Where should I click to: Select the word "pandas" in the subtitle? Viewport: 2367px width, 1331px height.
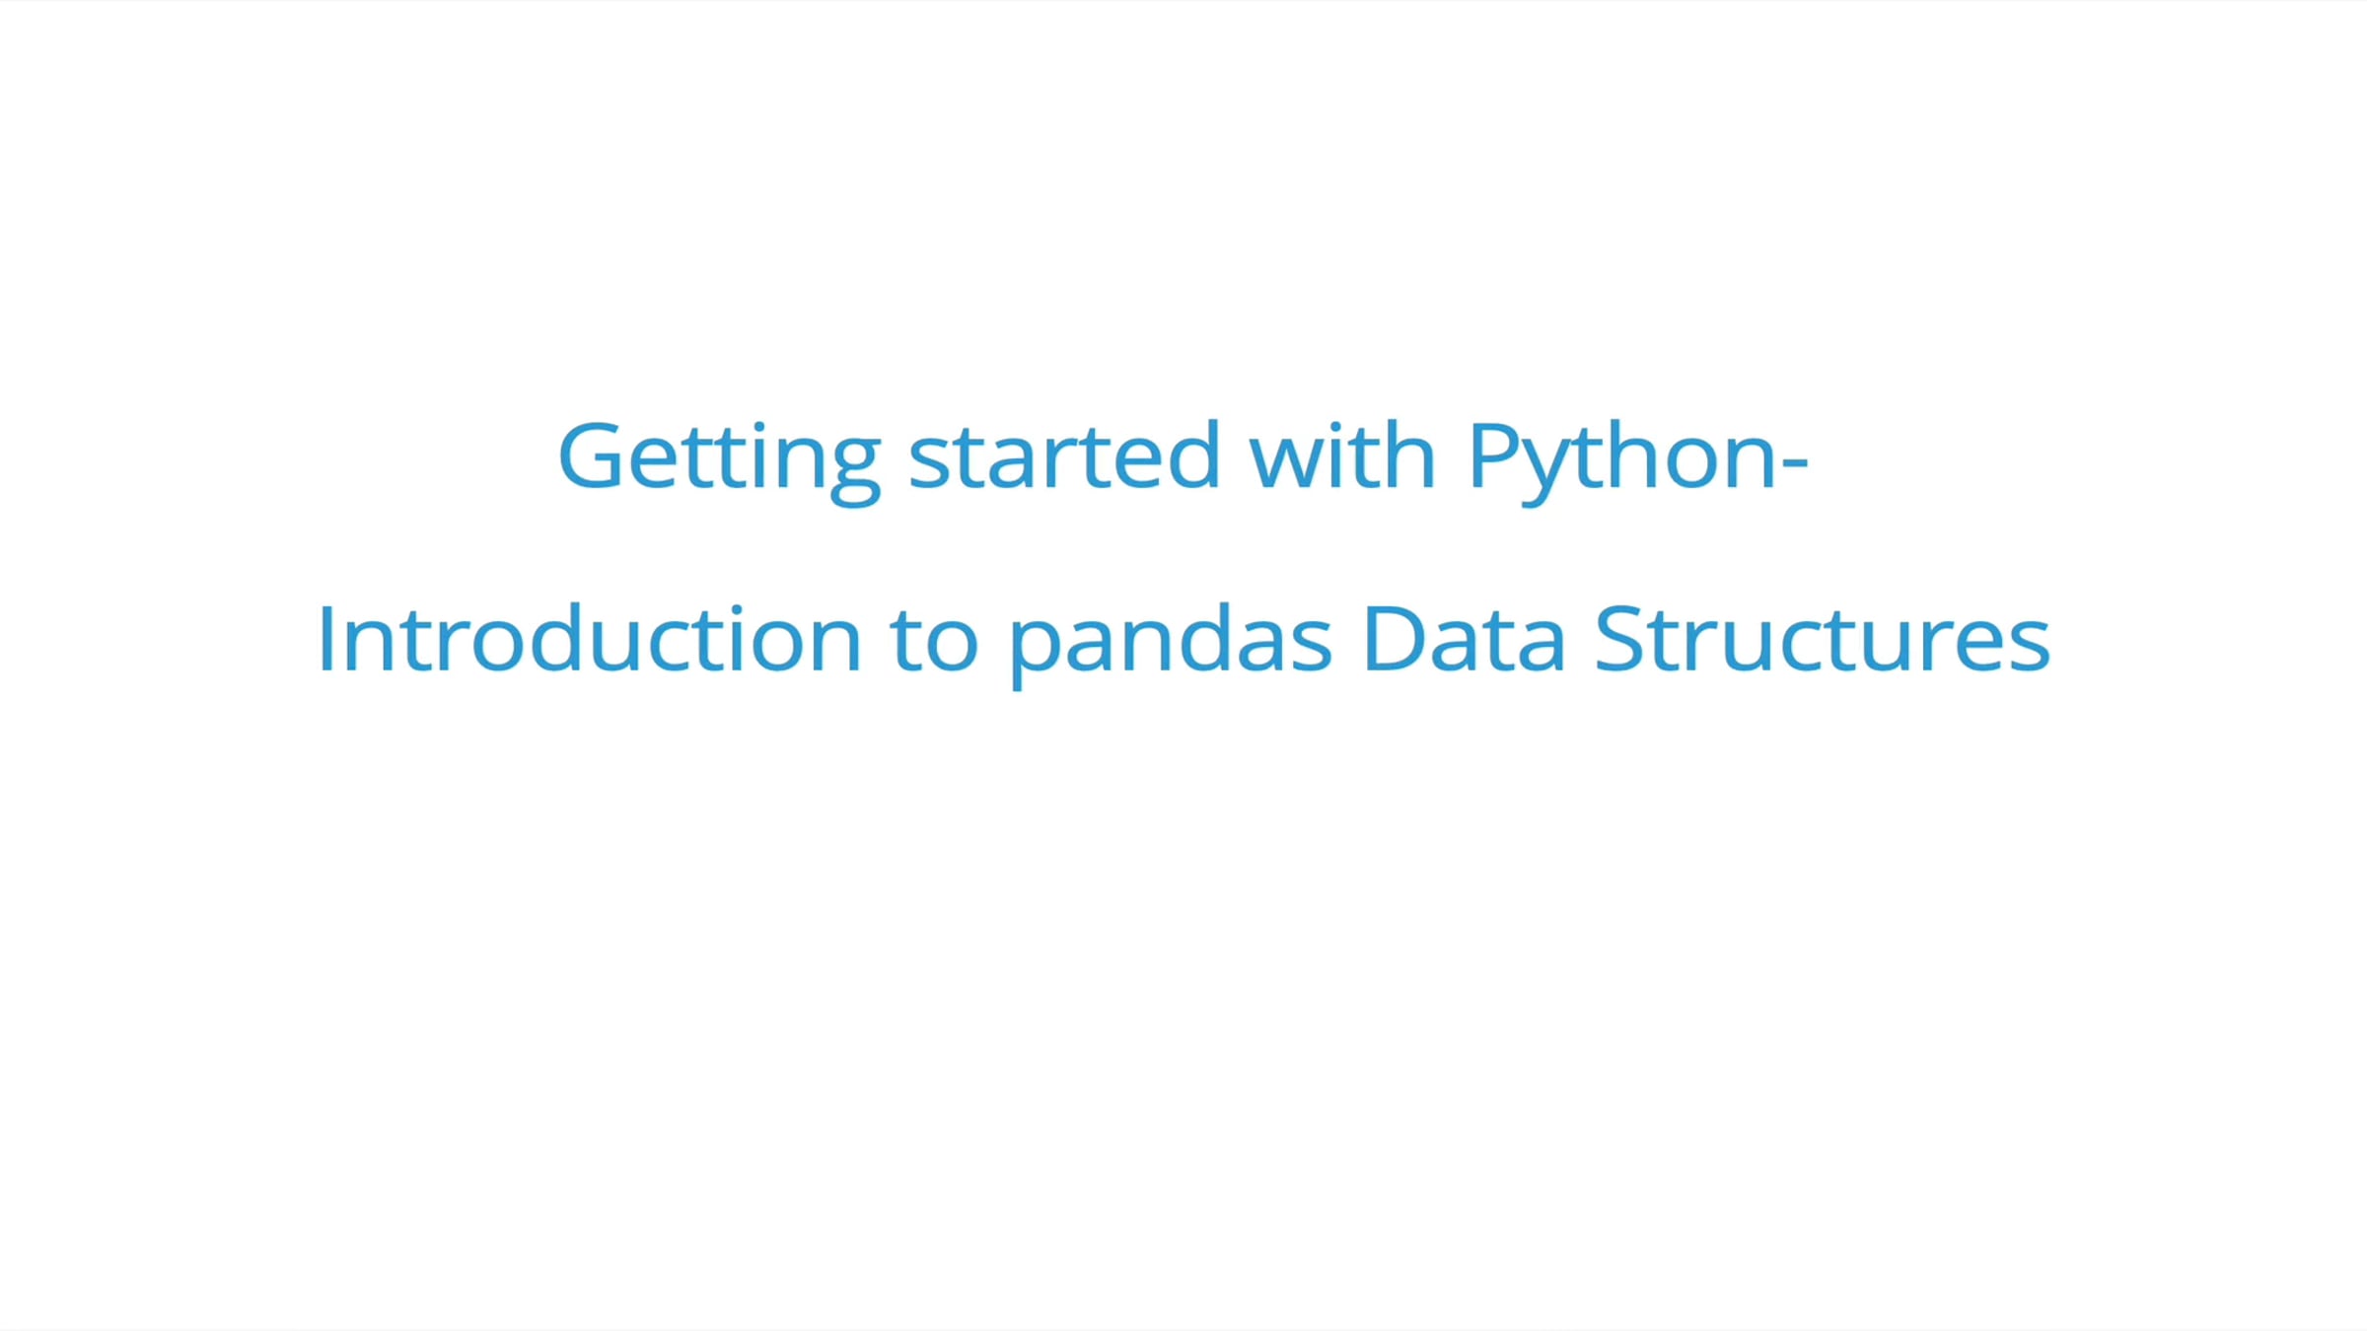pyautogui.click(x=1171, y=642)
